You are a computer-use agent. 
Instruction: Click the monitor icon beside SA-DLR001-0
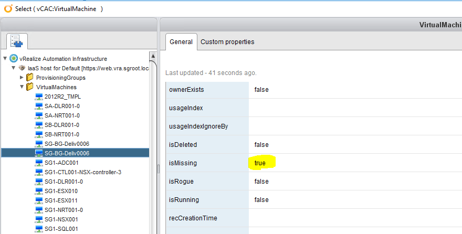point(39,106)
